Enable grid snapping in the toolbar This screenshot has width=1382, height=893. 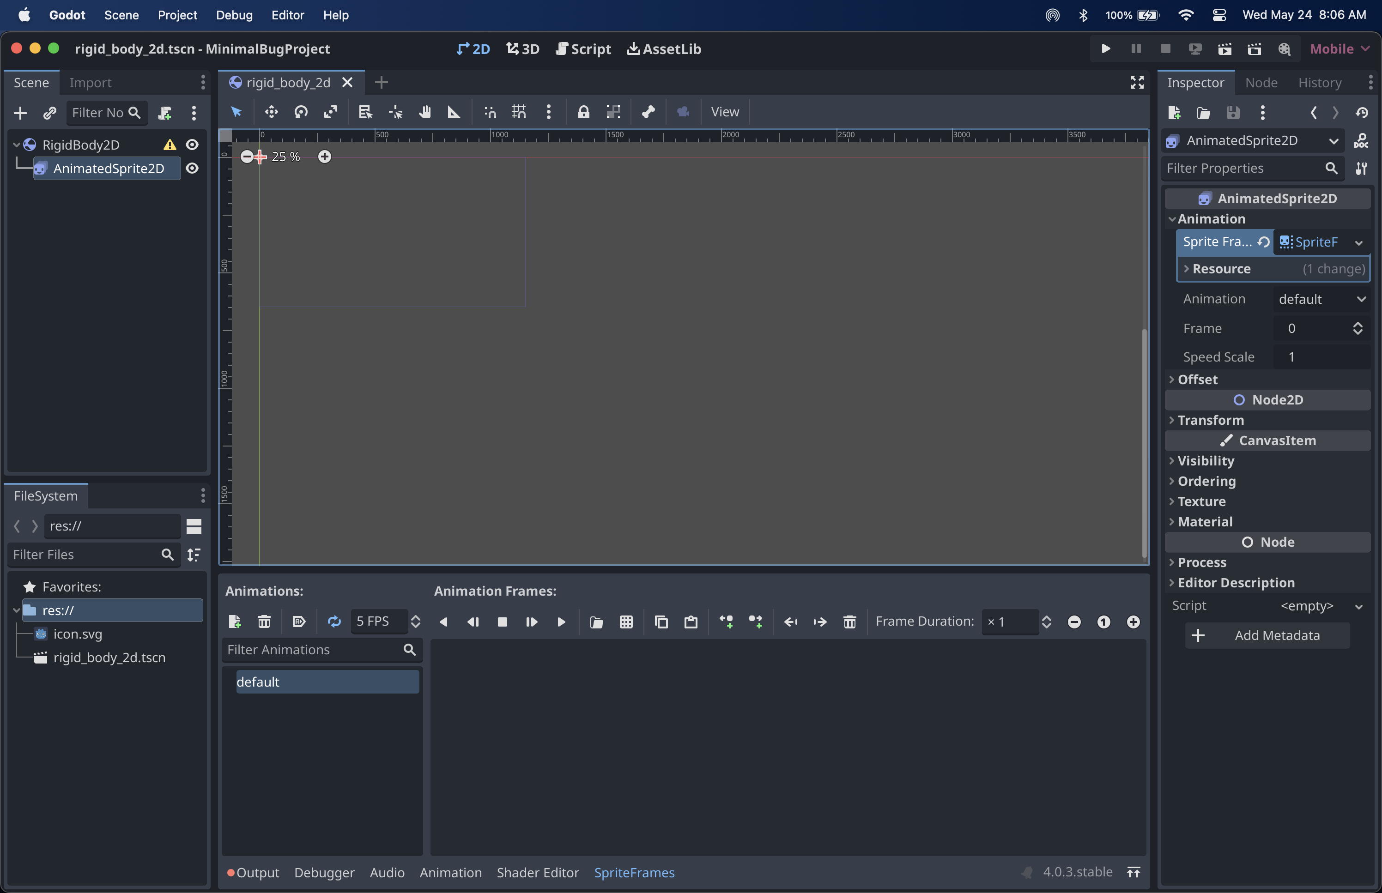519,112
